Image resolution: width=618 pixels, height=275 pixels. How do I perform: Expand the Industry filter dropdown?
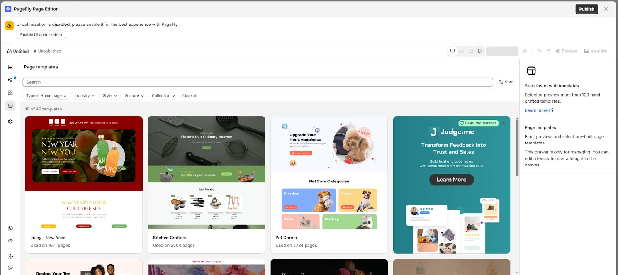pyautogui.click(x=84, y=96)
